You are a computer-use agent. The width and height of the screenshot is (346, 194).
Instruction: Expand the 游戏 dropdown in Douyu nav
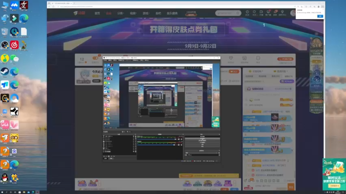pos(146,13)
